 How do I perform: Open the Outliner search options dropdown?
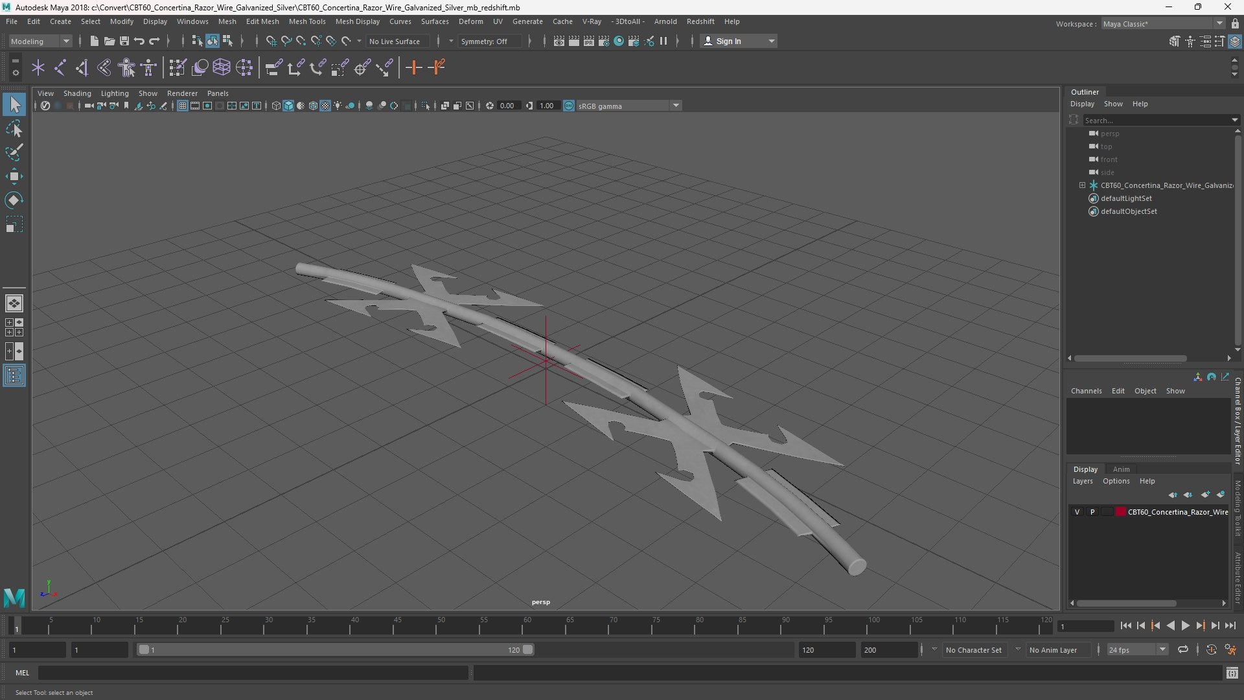(1234, 120)
